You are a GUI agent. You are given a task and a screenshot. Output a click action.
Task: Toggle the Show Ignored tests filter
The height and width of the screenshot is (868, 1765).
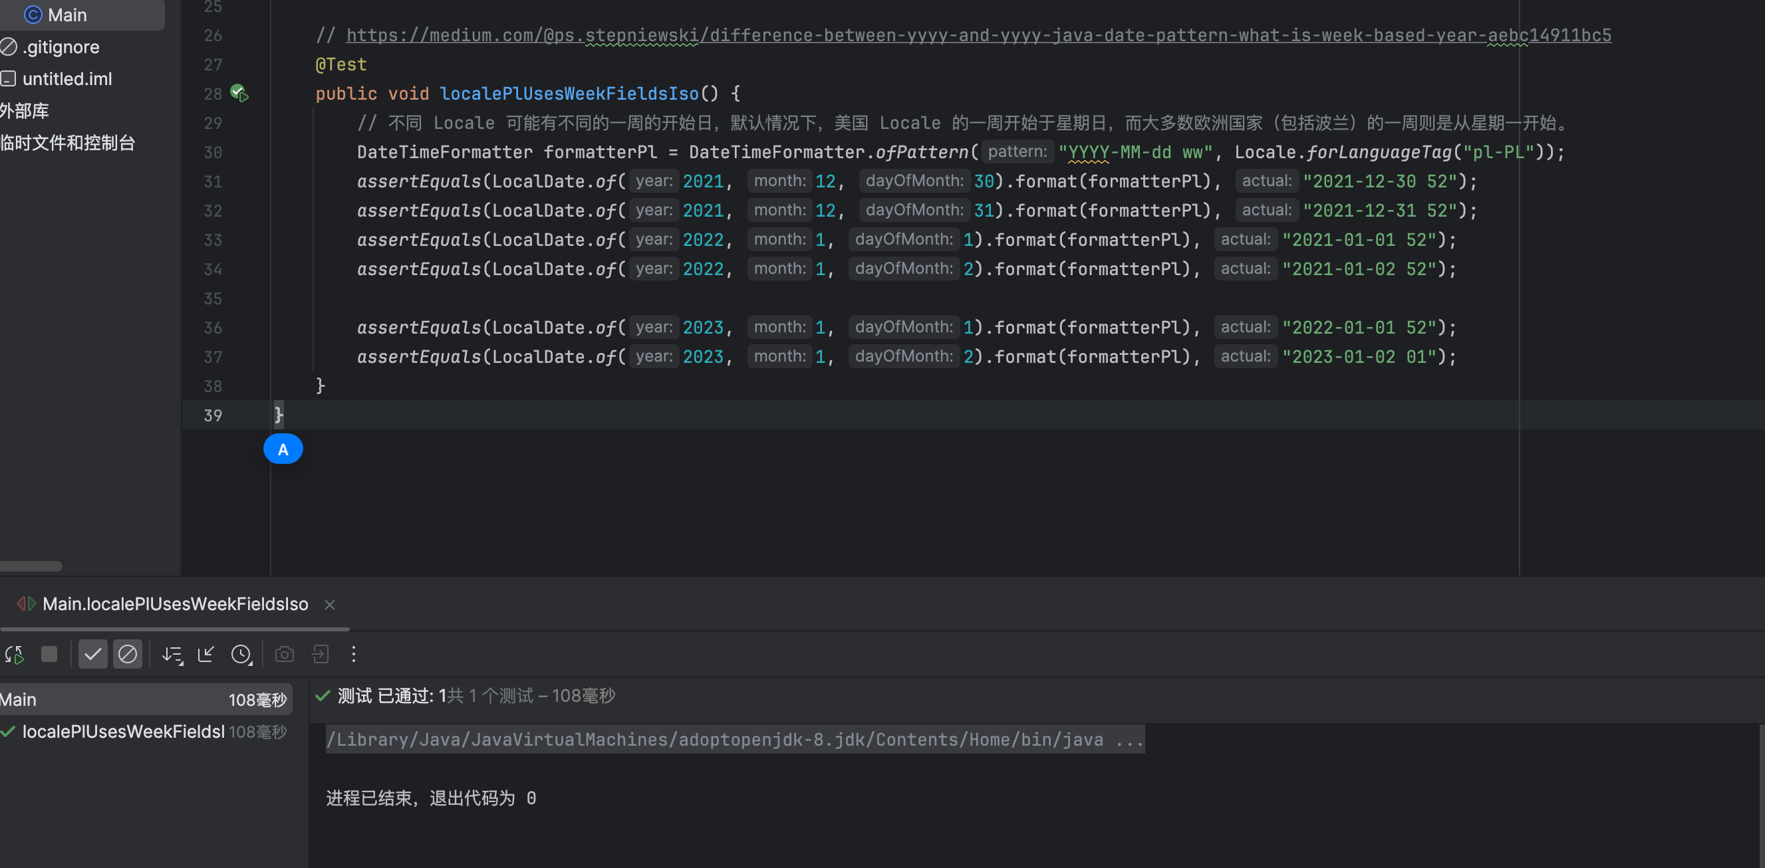click(x=128, y=655)
